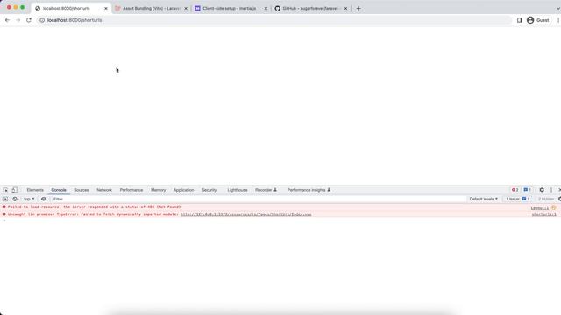561x315 pixels.
Task: Open the Performance insights panel
Action: tap(309, 190)
